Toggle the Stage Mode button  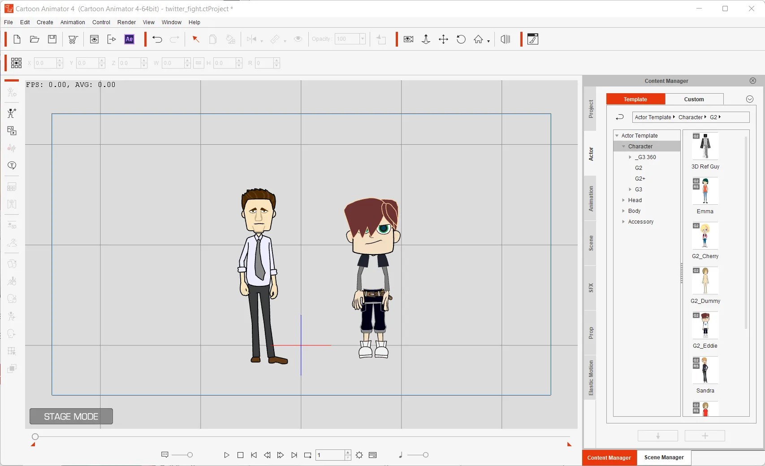click(x=71, y=416)
